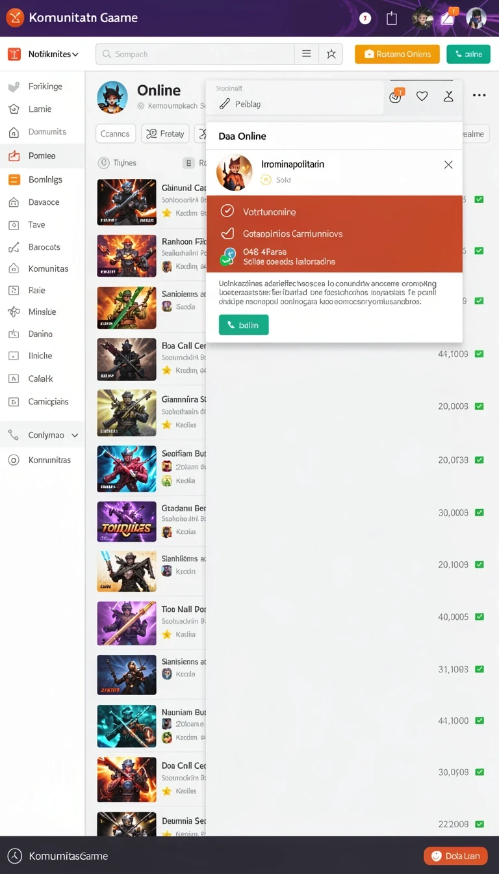Open the Boa Call Ce game thumbnail

(127, 359)
